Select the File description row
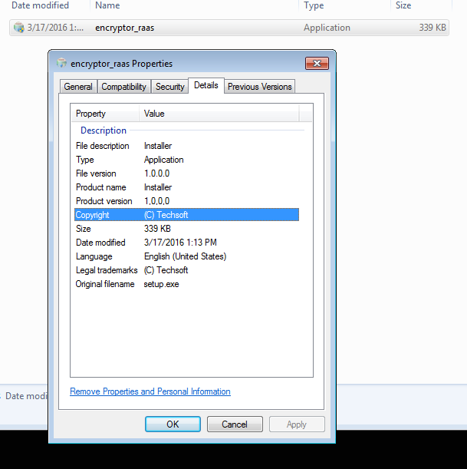This screenshot has width=467, height=469. [x=187, y=146]
